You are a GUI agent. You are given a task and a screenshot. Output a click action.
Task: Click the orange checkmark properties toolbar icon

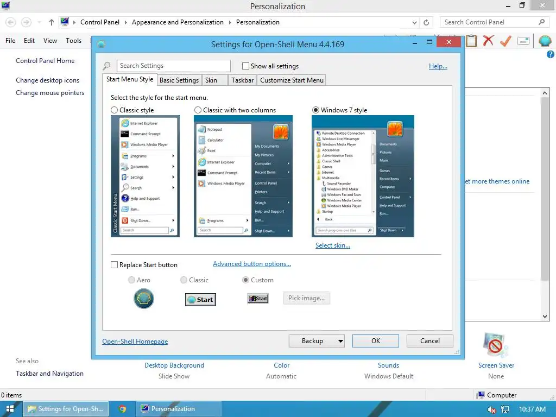506,41
